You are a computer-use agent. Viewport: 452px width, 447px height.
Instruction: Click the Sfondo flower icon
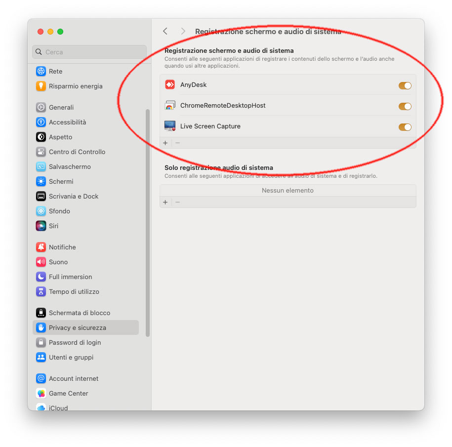pyautogui.click(x=41, y=211)
